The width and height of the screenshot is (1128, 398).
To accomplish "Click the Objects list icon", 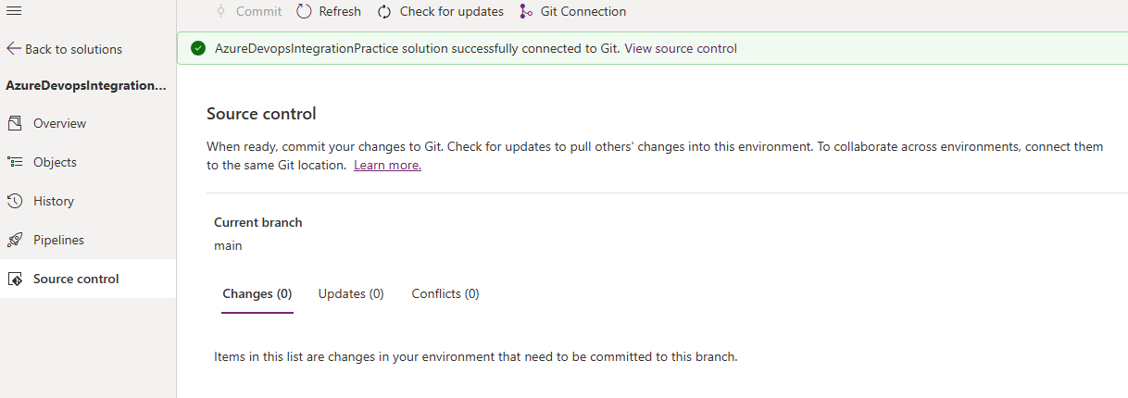I will [x=15, y=162].
